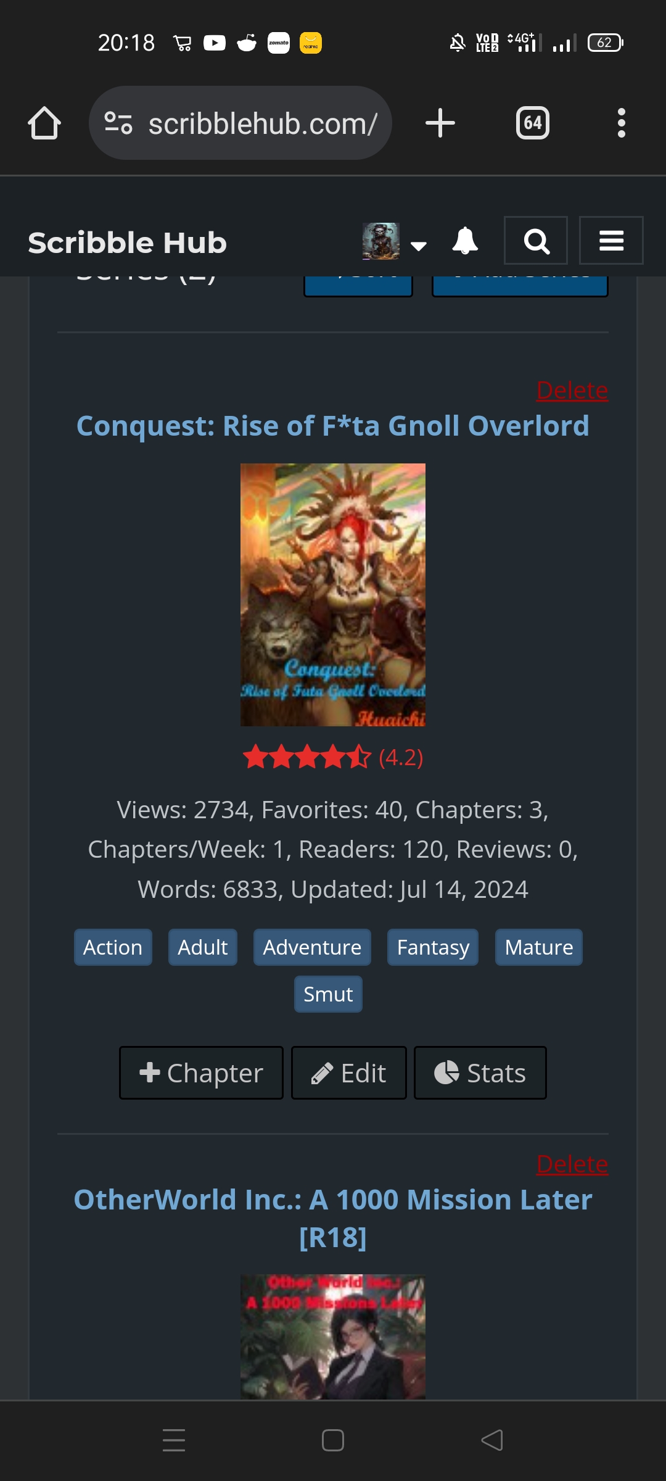666x1481 pixels.
Task: Open the Scribble Hub hamburger menu
Action: [611, 241]
